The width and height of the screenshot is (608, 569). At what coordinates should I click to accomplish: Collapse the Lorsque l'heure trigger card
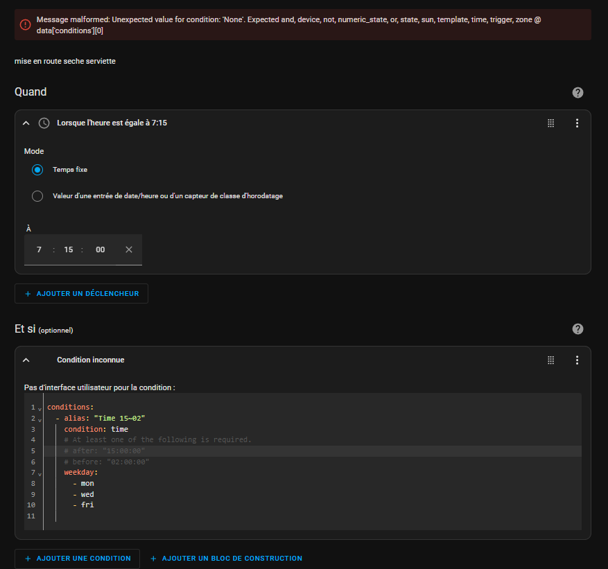26,123
